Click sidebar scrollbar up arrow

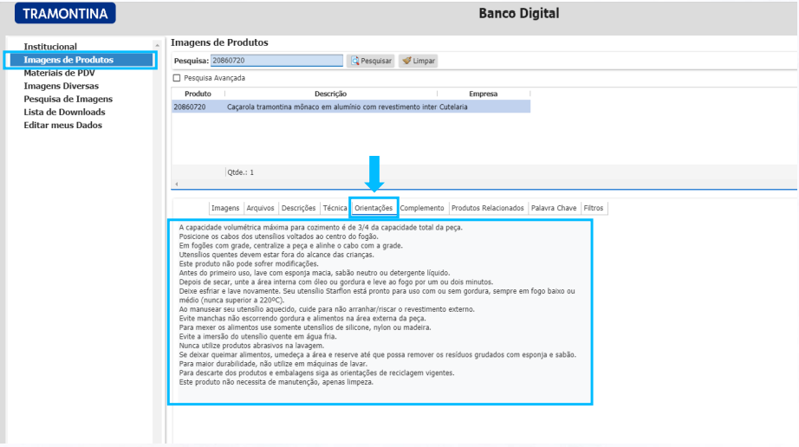pyautogui.click(x=157, y=45)
